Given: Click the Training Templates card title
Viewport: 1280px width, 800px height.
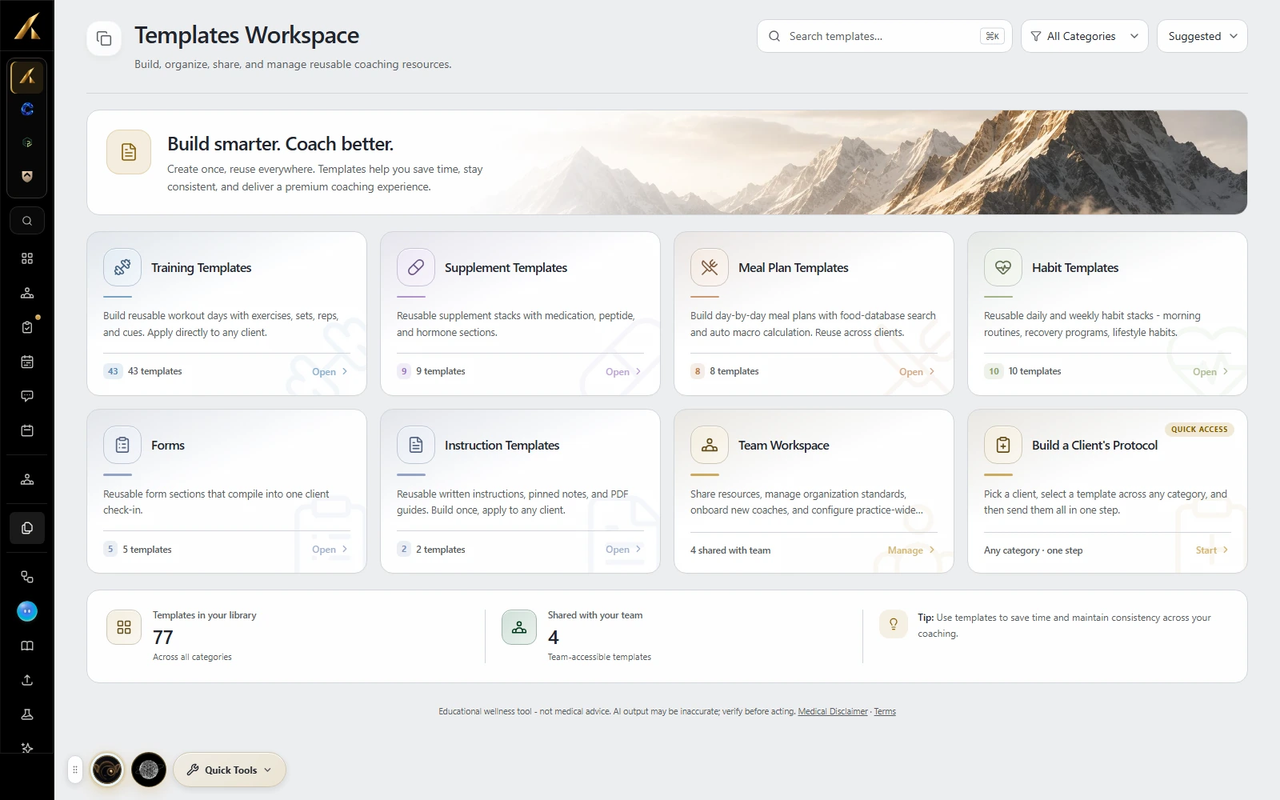Looking at the screenshot, I should [x=202, y=268].
